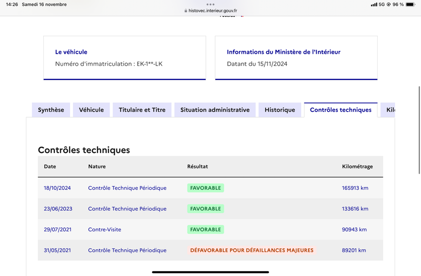Click the Contrôles techniques section heading
Viewport: 421px width, 276px height.
coord(84,150)
